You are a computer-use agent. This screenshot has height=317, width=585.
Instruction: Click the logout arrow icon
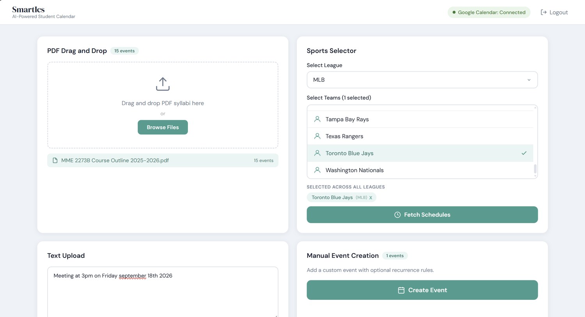point(543,12)
